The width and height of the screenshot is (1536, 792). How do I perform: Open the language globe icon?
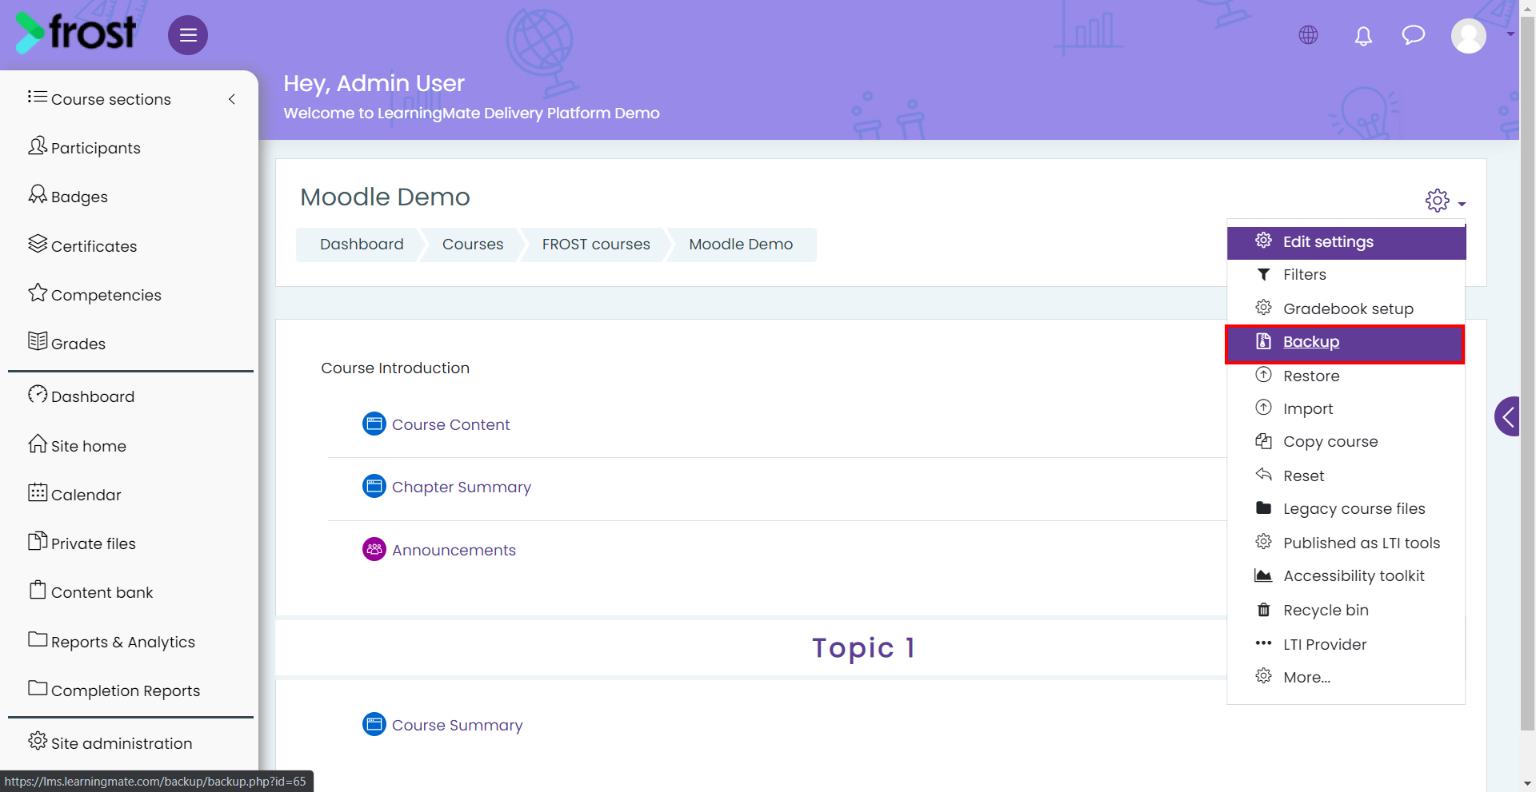pyautogui.click(x=1308, y=35)
